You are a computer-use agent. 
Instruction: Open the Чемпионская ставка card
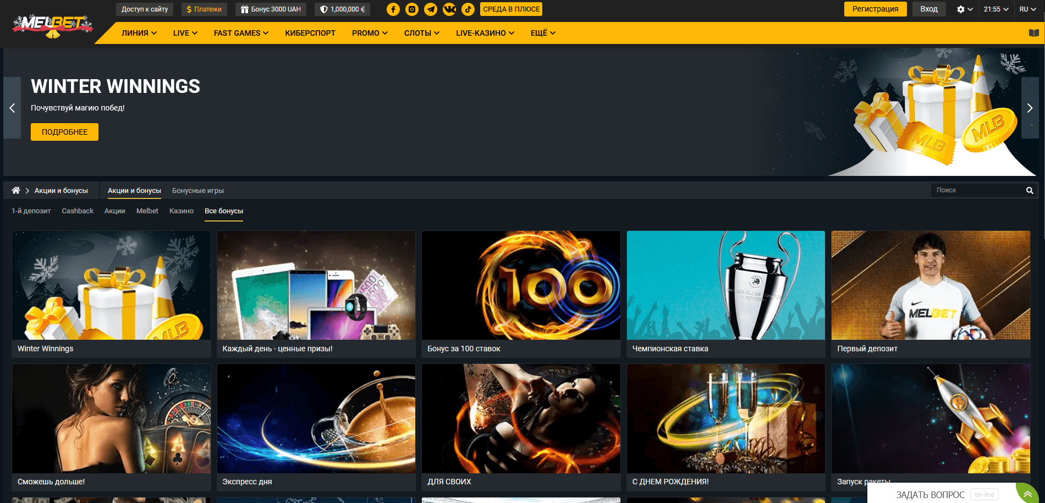(726, 294)
